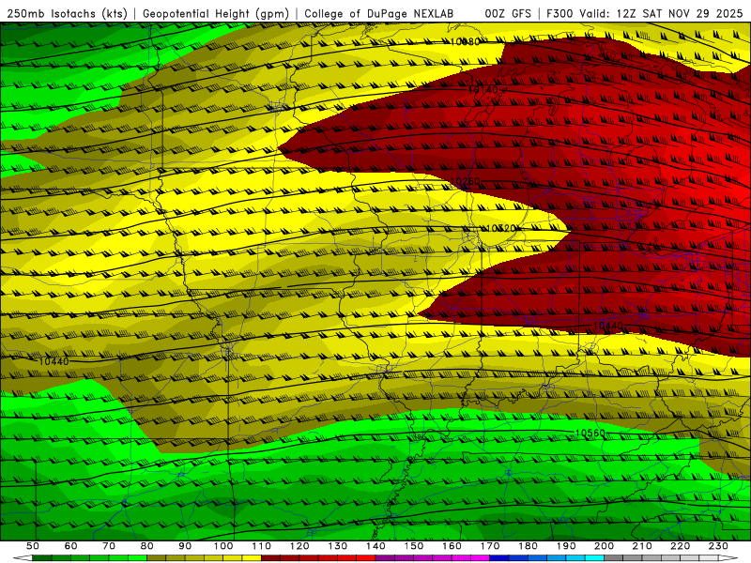
Task: Click the cyan swatch left of 200
Action: [594, 558]
